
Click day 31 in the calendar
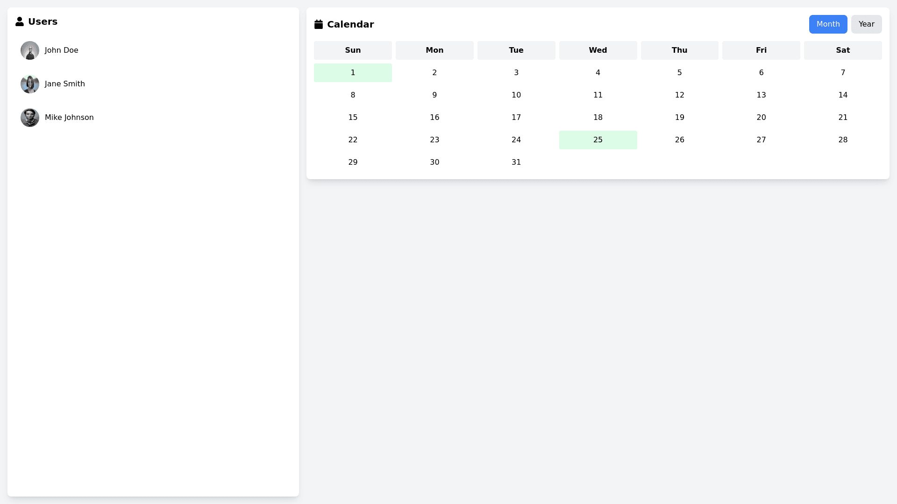tap(516, 162)
